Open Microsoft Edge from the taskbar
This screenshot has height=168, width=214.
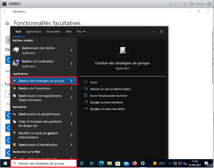click(x=101, y=163)
